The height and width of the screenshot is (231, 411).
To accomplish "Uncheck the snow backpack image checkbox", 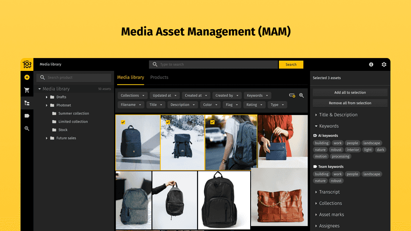I will pyautogui.click(x=168, y=122).
